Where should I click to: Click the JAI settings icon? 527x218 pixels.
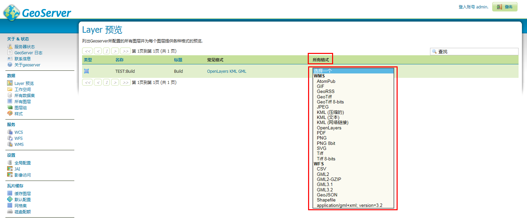[x=10, y=169]
